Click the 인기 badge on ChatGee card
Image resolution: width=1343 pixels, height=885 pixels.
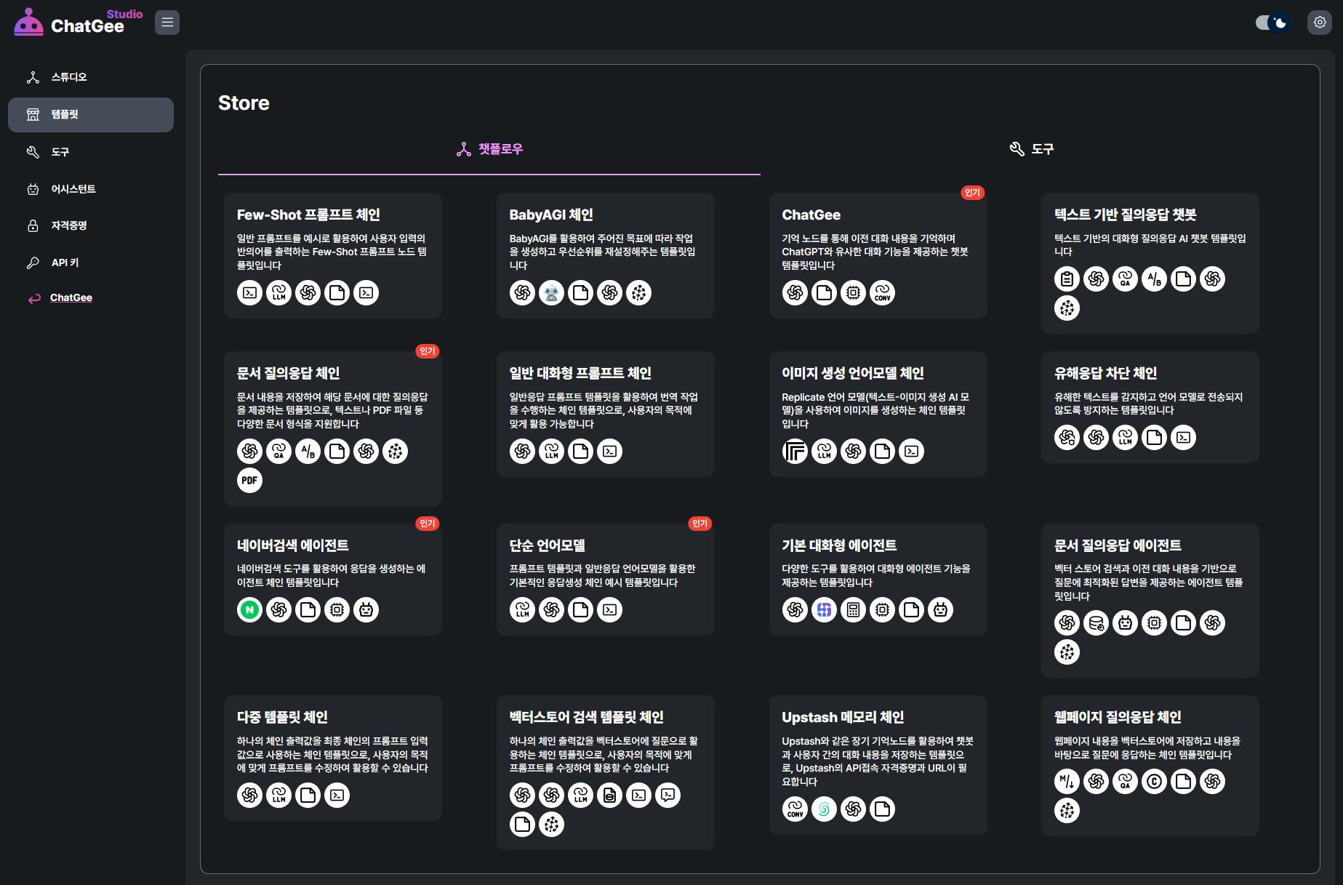pos(972,193)
